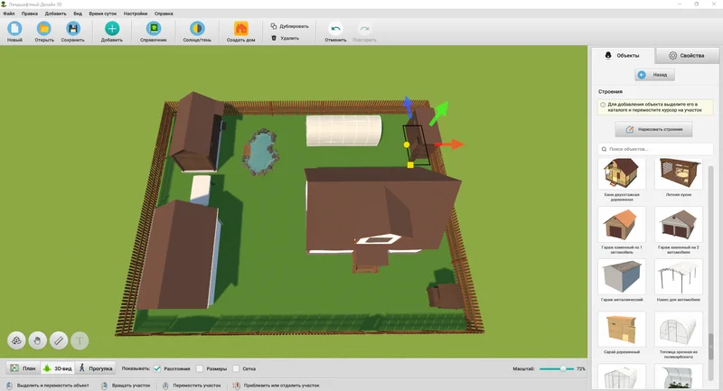
Task: Click the Создать дом house icon
Action: click(x=240, y=29)
